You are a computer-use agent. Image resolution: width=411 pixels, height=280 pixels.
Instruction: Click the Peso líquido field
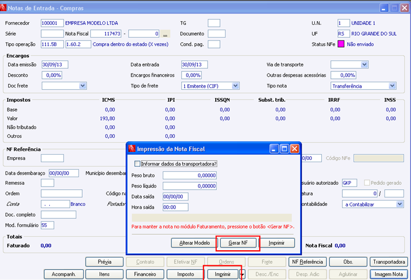click(190, 186)
